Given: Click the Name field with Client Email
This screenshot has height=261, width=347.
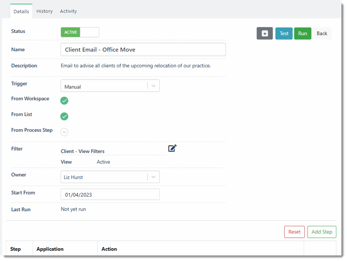Looking at the screenshot, I should click(x=143, y=49).
